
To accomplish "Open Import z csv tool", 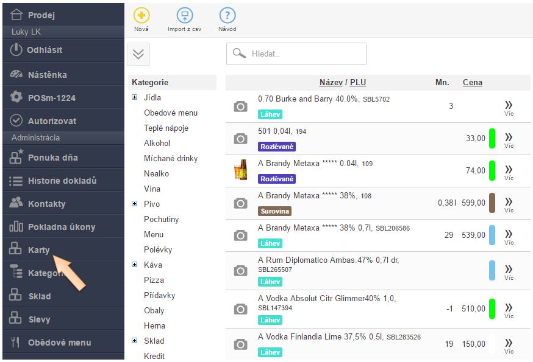I will (184, 16).
